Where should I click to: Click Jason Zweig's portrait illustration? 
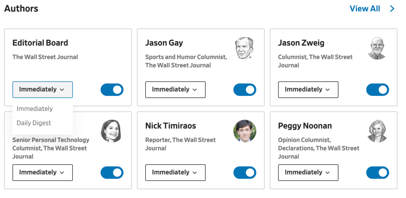[377, 48]
